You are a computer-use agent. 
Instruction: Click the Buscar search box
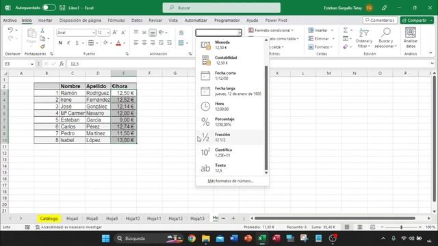222,8
